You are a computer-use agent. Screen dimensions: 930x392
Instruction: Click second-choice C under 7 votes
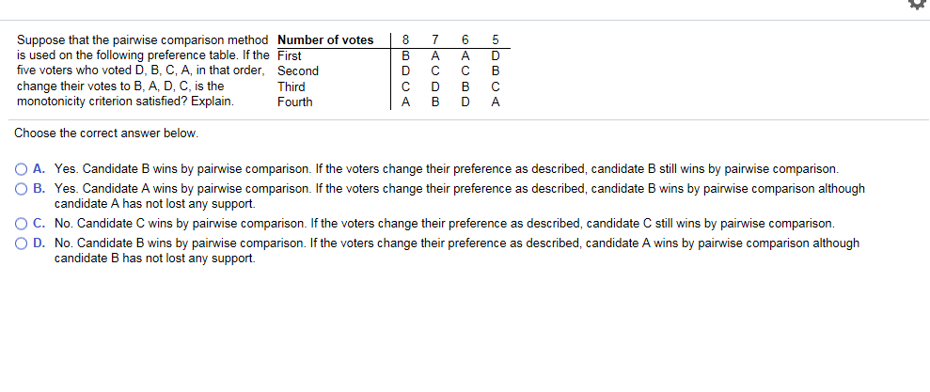(x=435, y=71)
